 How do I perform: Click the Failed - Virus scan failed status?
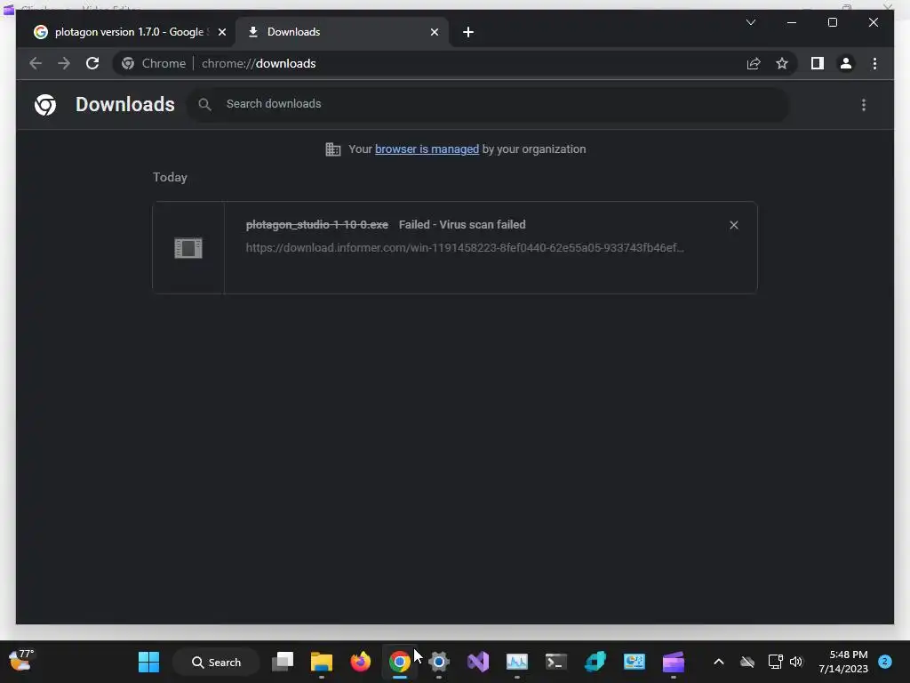coord(462,225)
